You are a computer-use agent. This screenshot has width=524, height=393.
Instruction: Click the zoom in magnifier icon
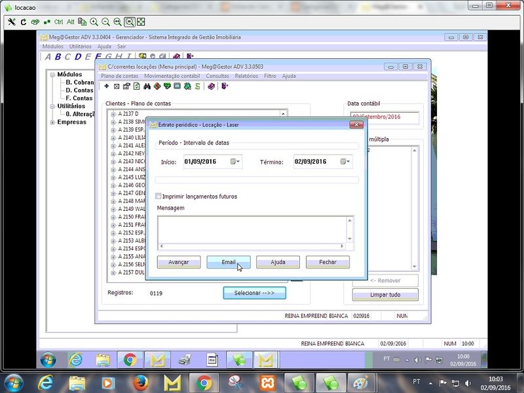(94, 22)
